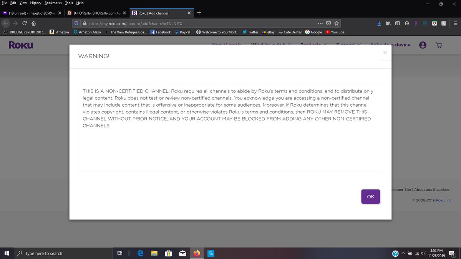This screenshot has width=461, height=259.
Task: Open the View menu
Action: [x=23, y=3]
